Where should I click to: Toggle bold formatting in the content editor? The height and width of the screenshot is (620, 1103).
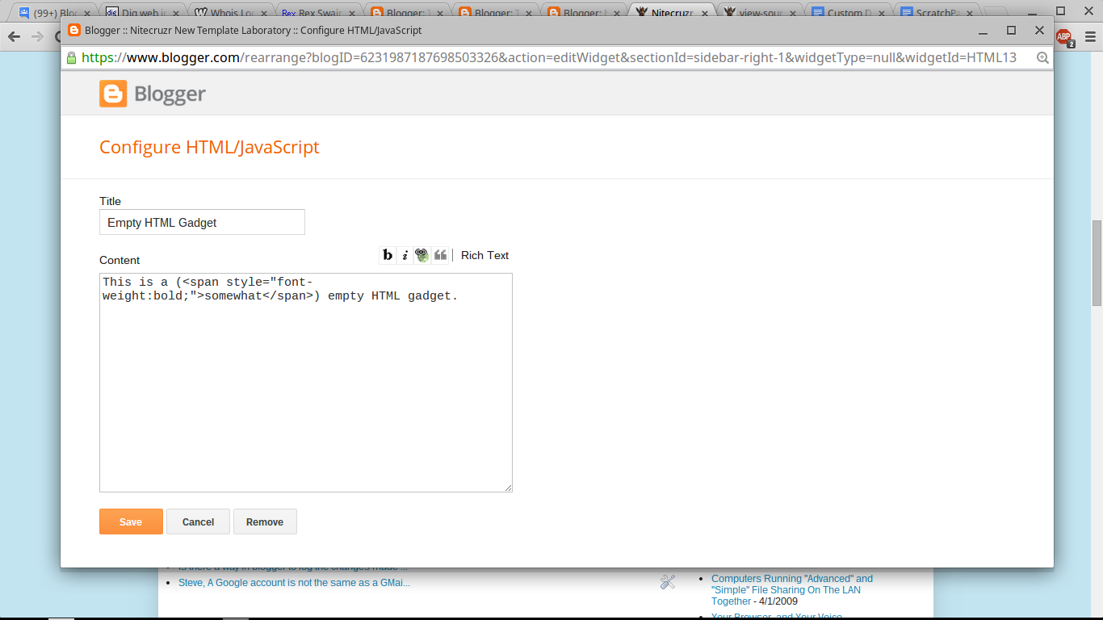point(387,255)
